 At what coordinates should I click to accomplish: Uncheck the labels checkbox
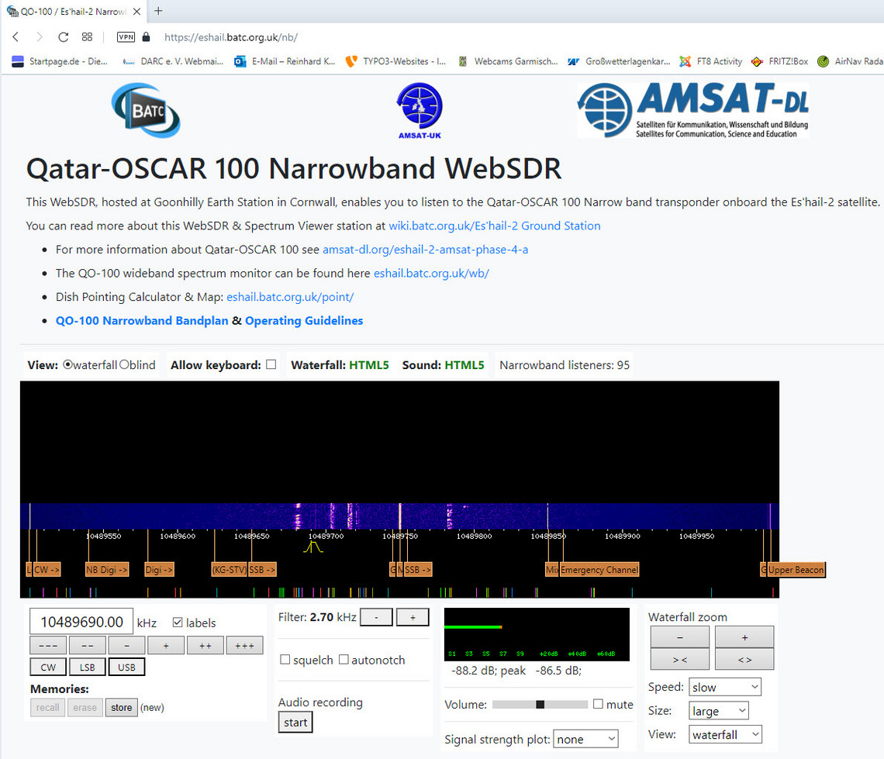point(178,622)
